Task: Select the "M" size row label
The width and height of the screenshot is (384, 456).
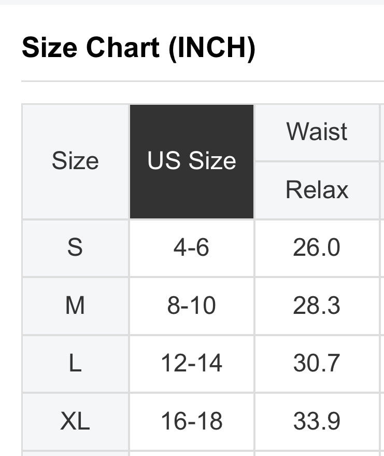Action: coord(75,306)
